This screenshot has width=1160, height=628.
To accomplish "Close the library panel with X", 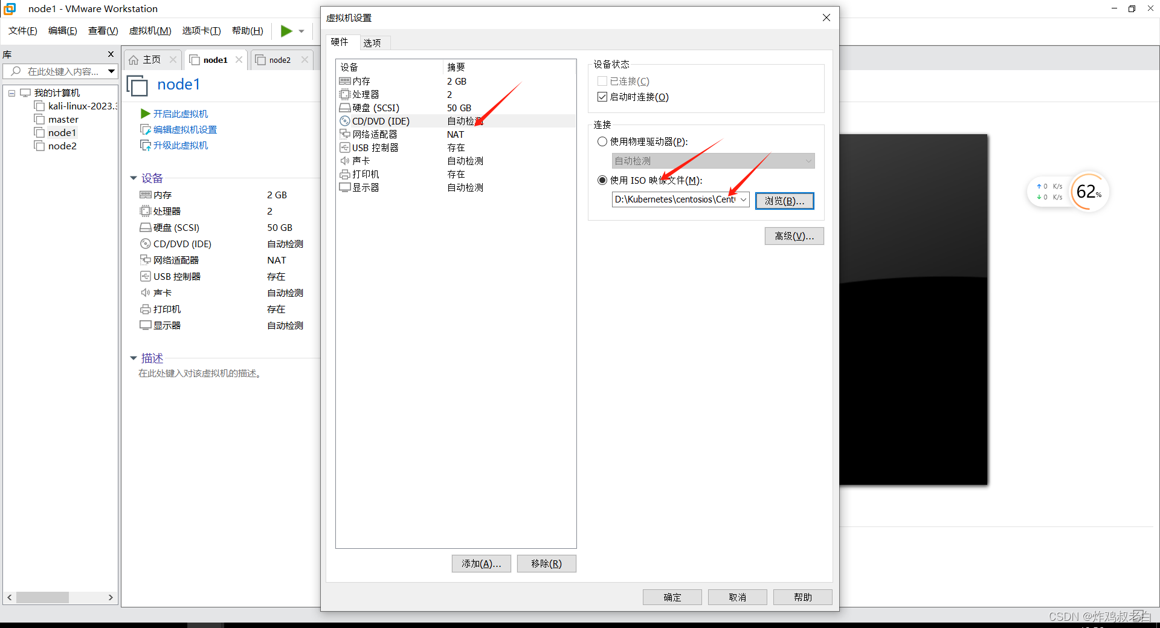I will 111,54.
